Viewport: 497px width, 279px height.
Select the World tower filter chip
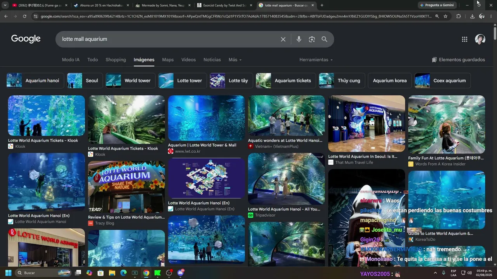130,81
